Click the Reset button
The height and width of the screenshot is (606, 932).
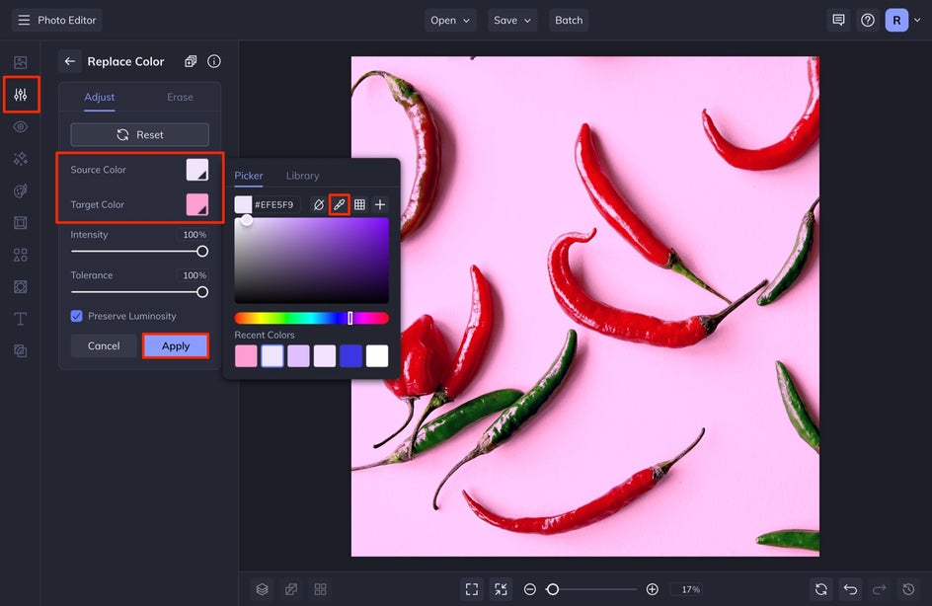click(139, 135)
